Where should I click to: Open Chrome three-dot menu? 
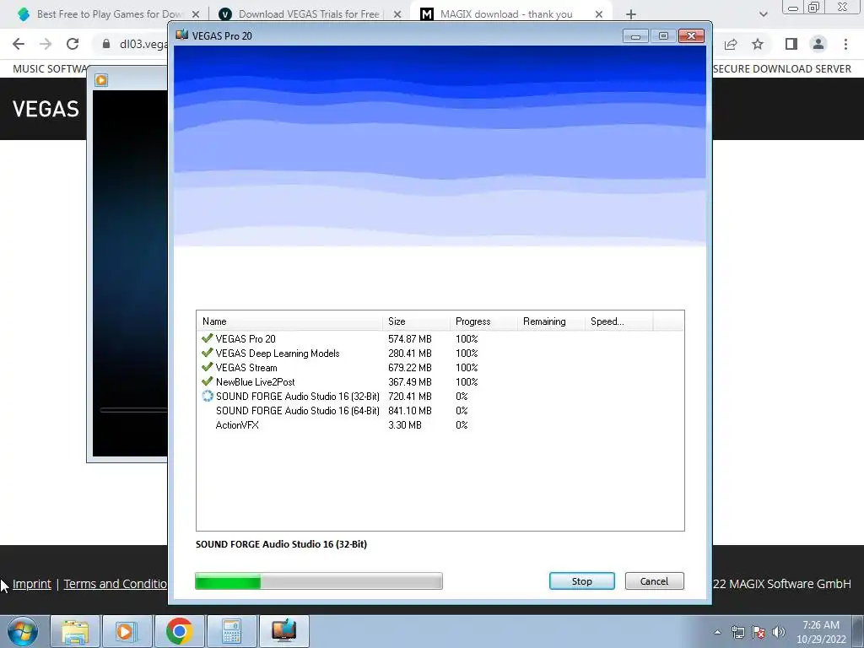(x=845, y=44)
